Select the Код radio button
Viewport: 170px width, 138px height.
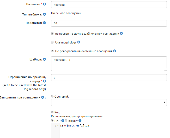(52, 112)
